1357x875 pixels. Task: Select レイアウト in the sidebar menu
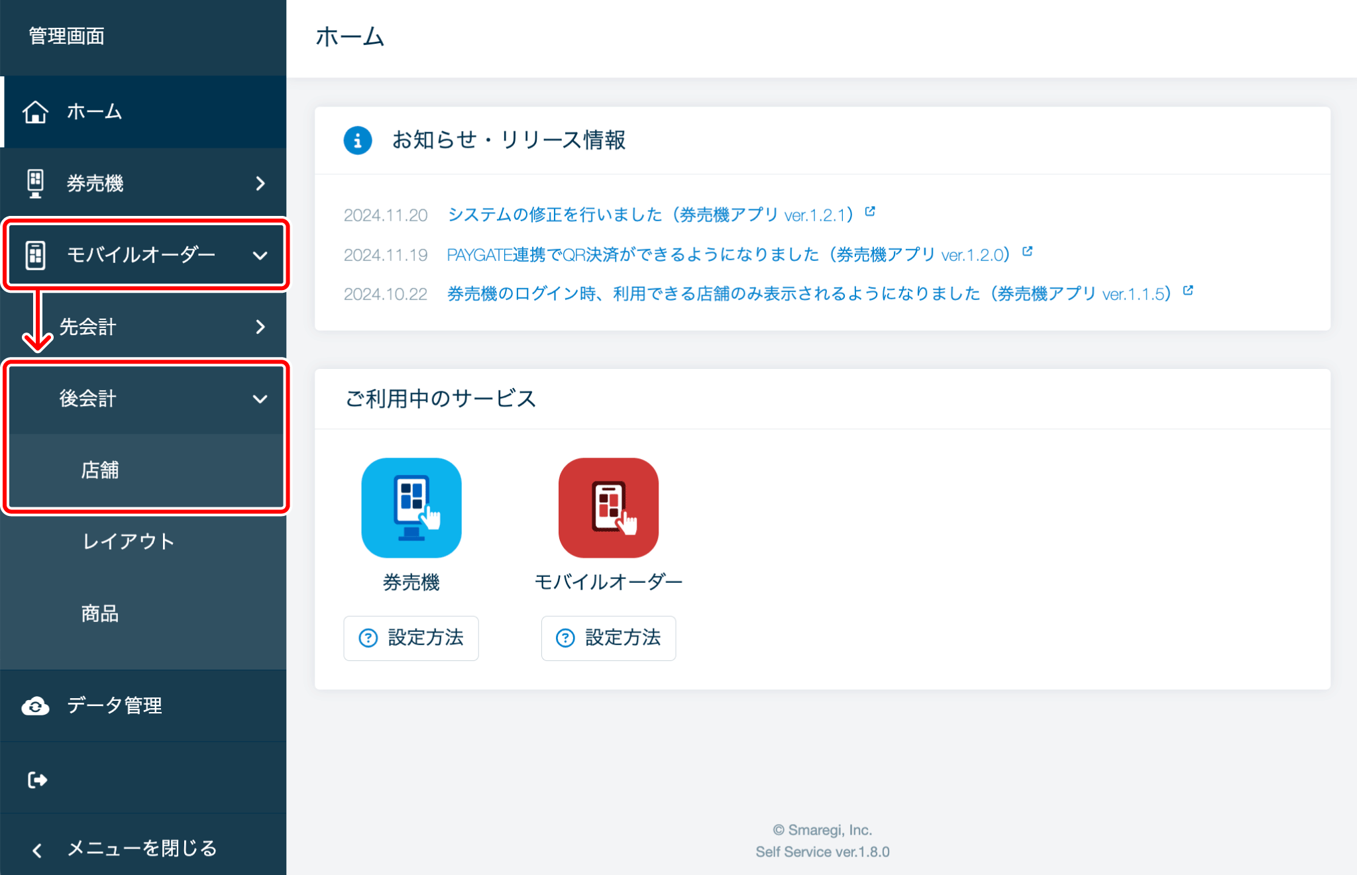(x=129, y=542)
